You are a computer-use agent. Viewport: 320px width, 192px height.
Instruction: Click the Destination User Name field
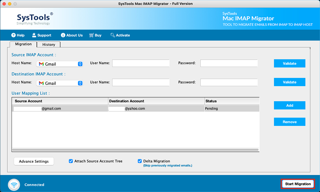141,82
